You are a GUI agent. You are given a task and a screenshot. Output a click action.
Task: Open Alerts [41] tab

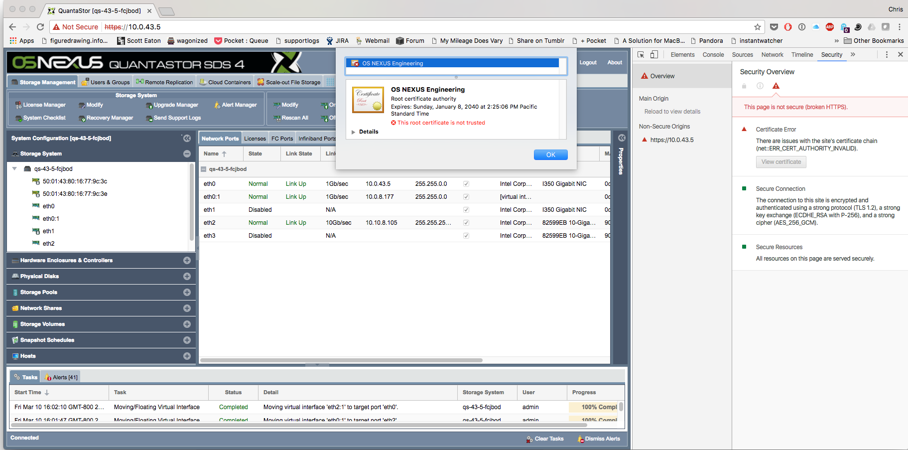point(61,378)
